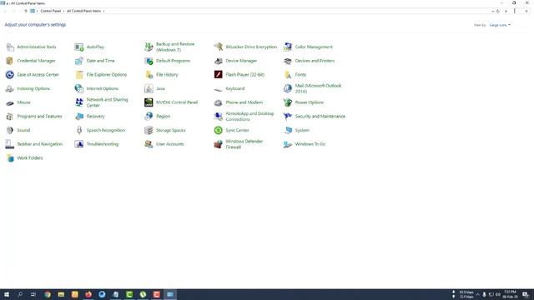Open Administrative Tools

[31, 47]
